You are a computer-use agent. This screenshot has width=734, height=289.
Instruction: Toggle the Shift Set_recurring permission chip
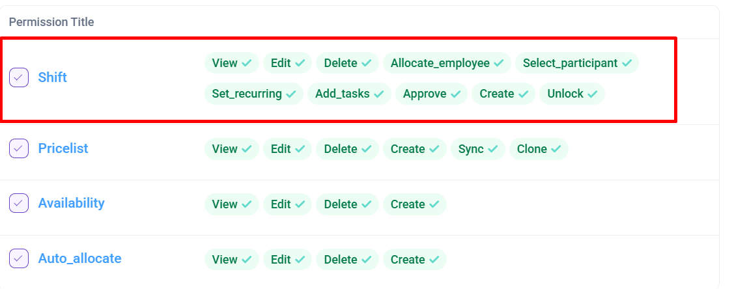tap(253, 94)
